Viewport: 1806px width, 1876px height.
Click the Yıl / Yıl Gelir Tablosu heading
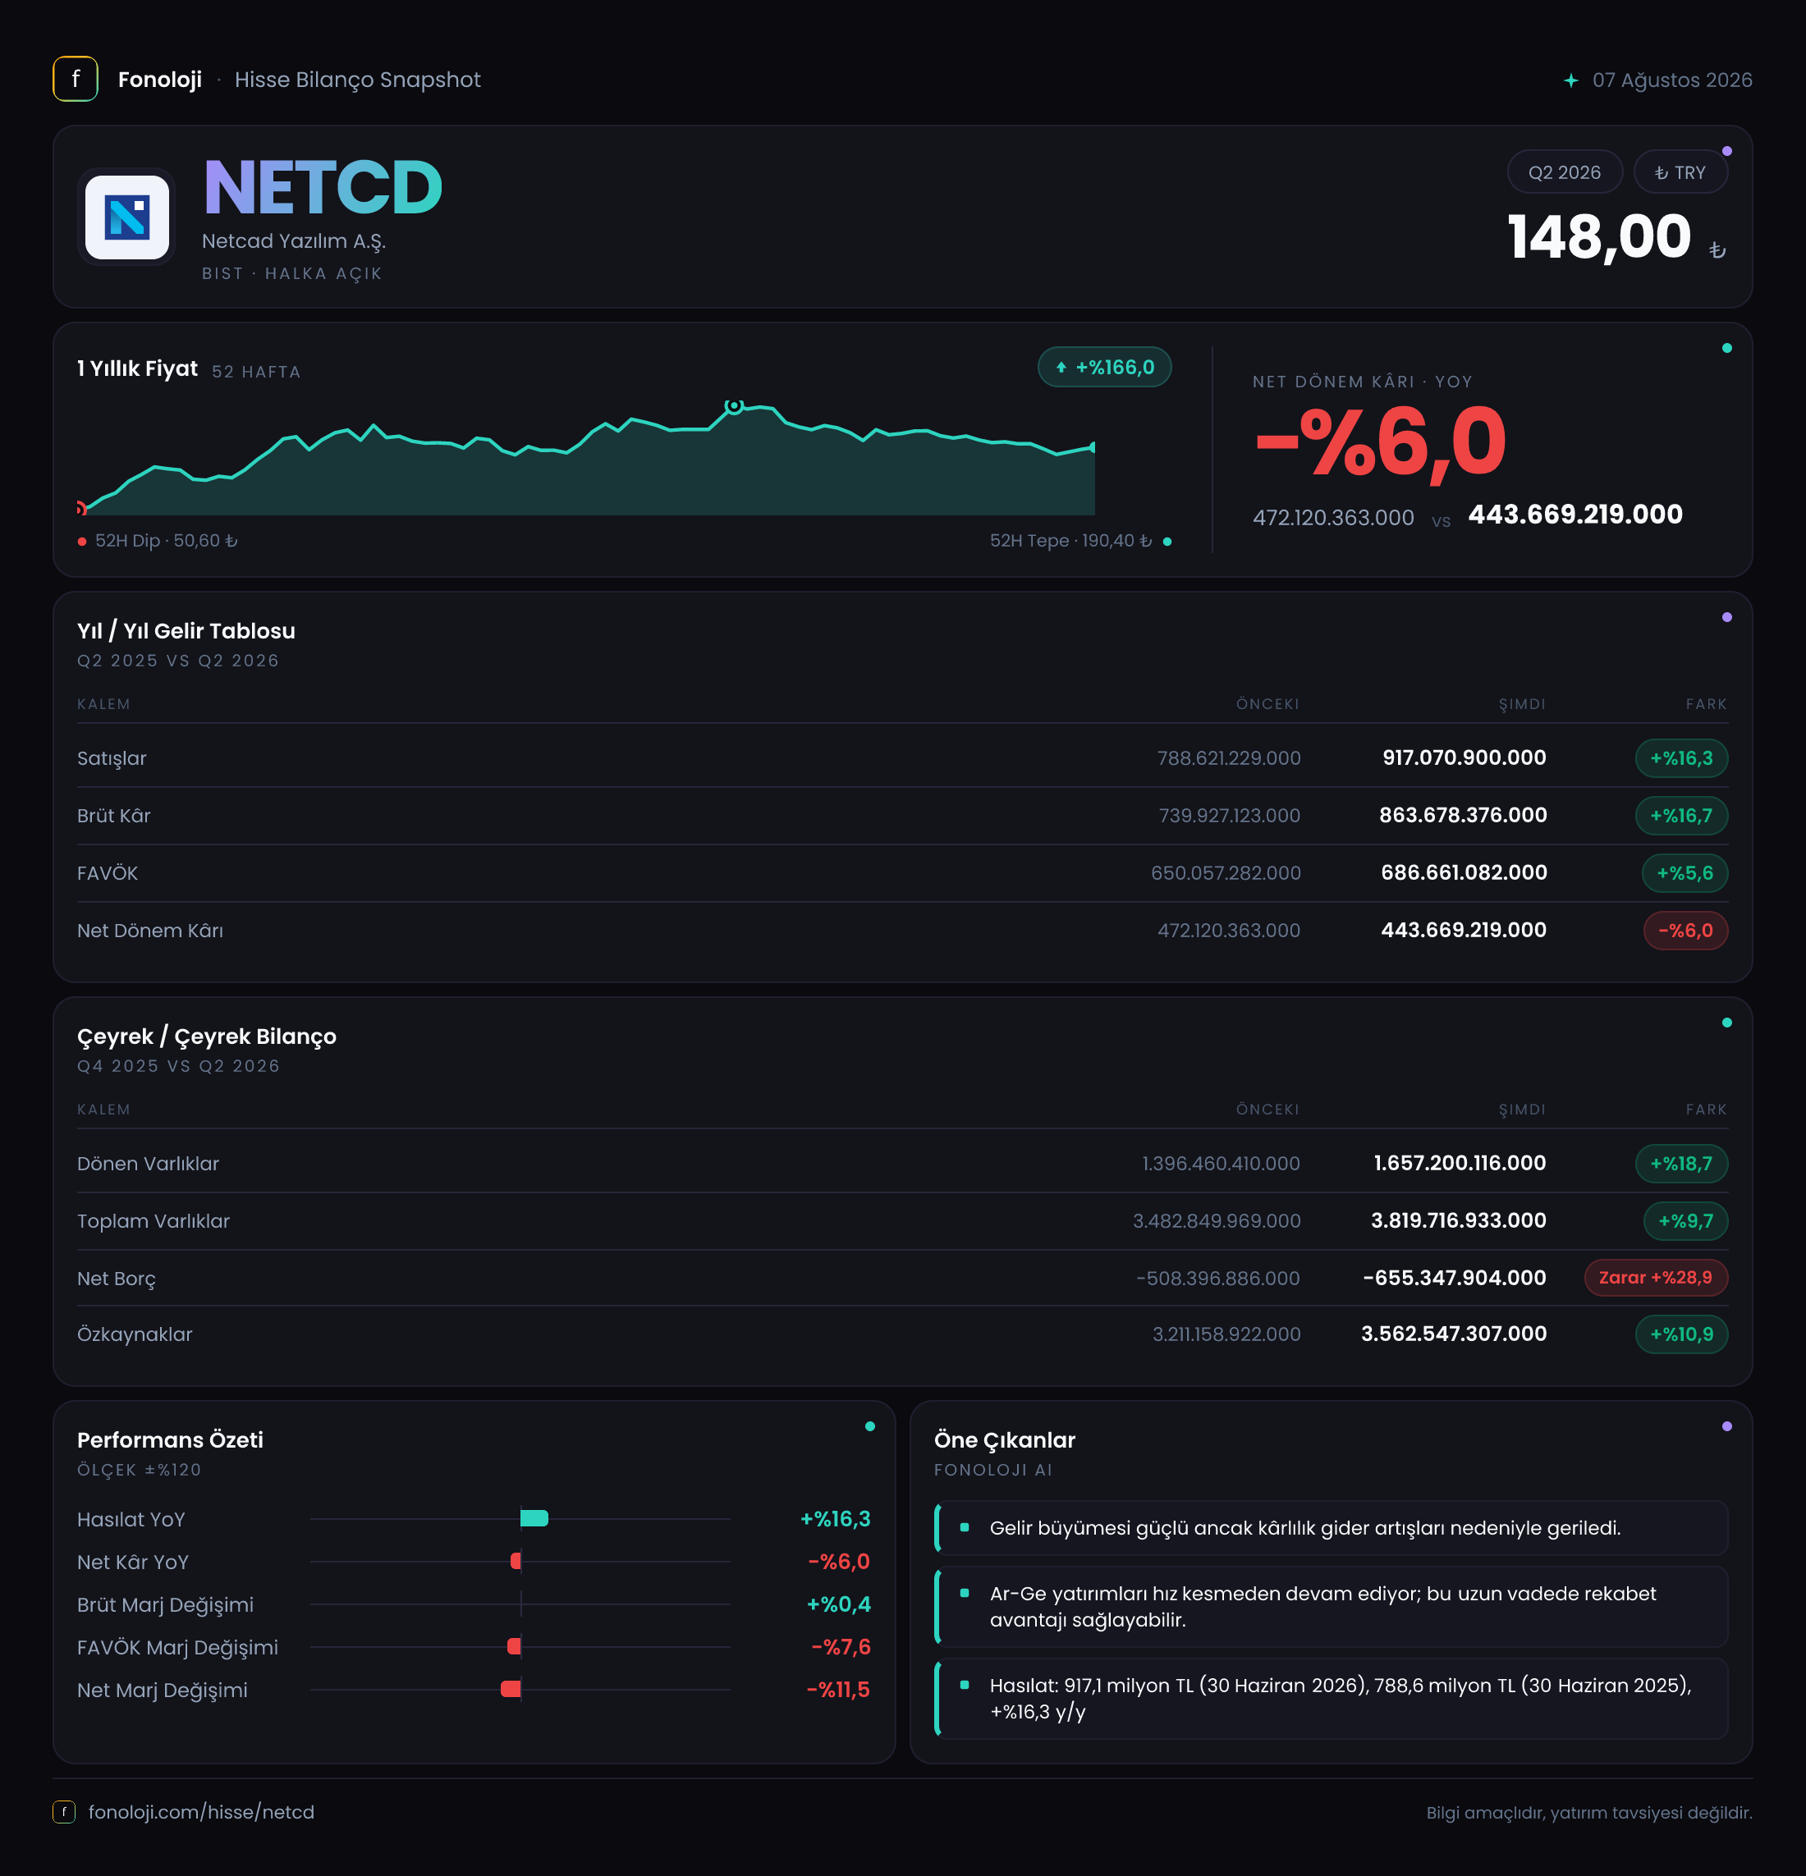186,631
